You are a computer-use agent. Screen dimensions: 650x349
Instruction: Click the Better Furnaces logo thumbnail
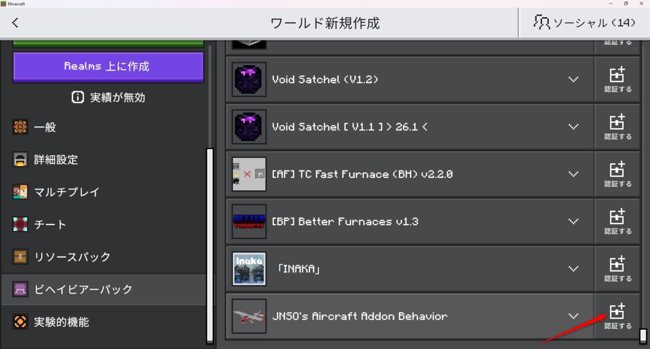tap(249, 222)
